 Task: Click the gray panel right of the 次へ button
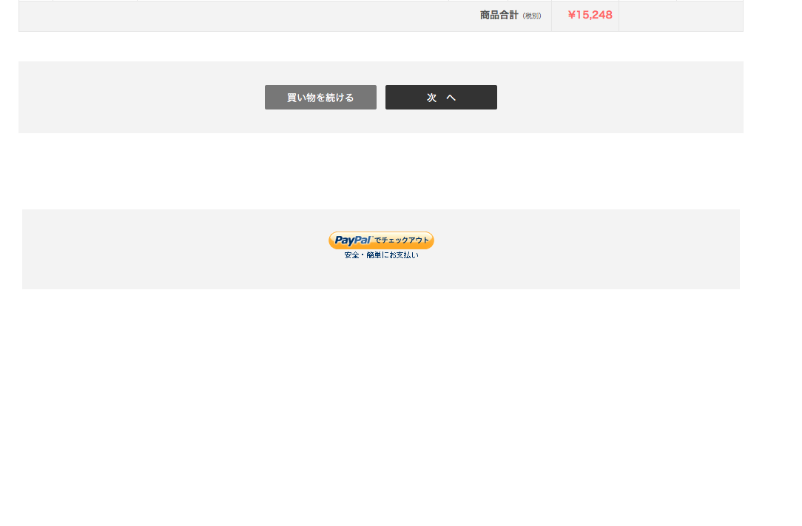coord(620,97)
